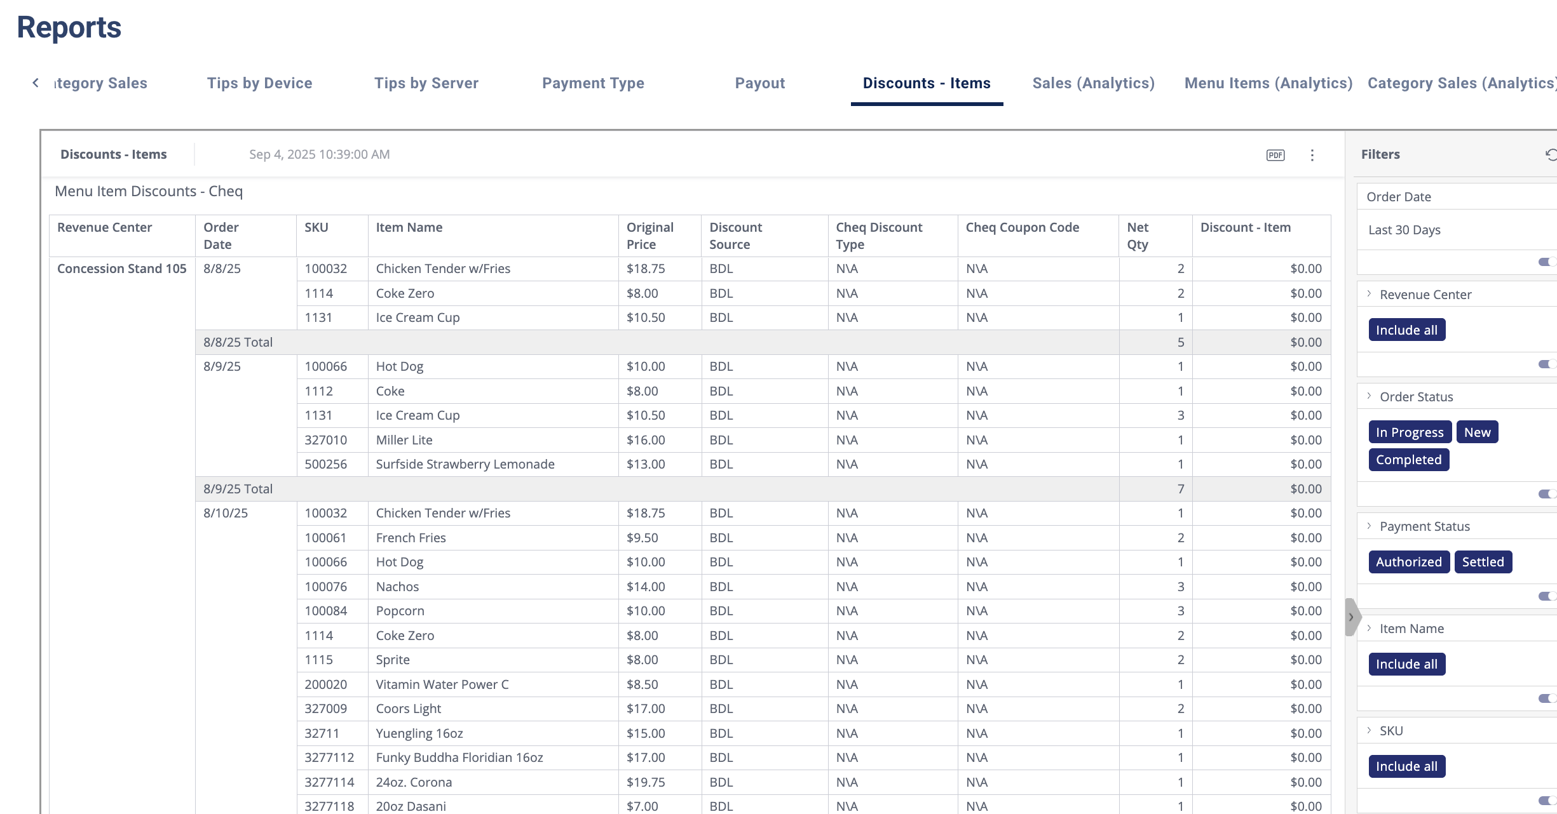
Task: Expand the Item Name filter chevron
Action: (1370, 628)
